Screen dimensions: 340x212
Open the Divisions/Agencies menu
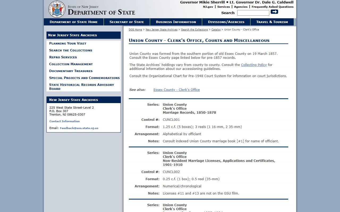(226, 22)
